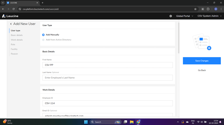The height and width of the screenshot is (125, 224).
Task: Click the form's vertical scrollbar
Action: 178,38
